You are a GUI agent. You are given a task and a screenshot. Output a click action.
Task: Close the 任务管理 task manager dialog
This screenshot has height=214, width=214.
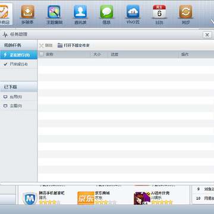click(207, 35)
